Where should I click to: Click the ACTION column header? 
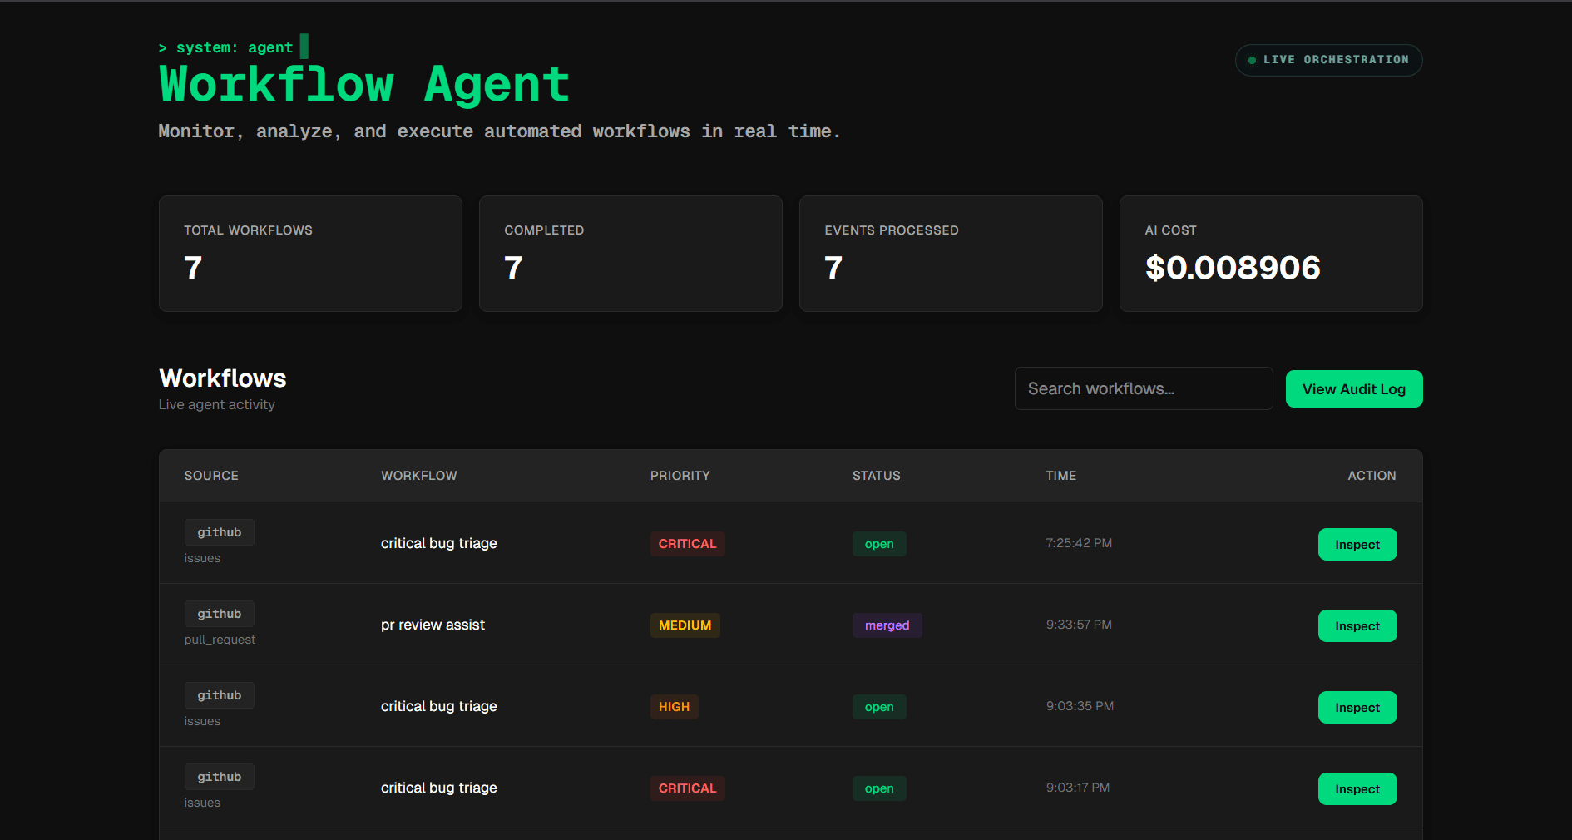click(1372, 476)
